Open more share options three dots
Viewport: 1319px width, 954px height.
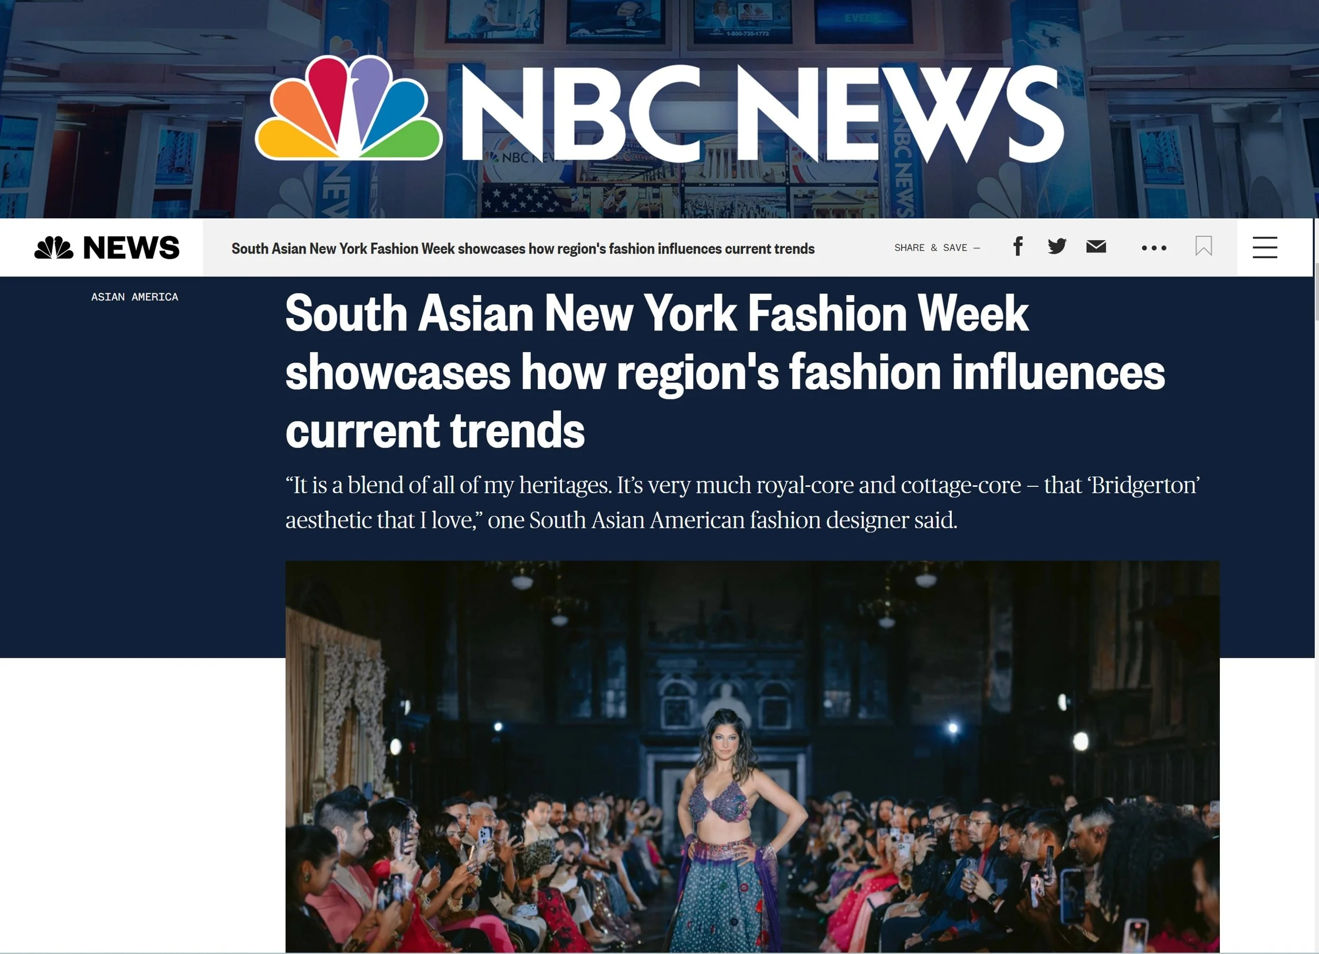click(1154, 248)
